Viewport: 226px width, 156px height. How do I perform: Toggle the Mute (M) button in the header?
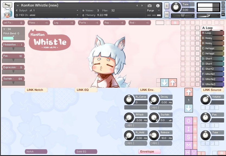[166, 14]
